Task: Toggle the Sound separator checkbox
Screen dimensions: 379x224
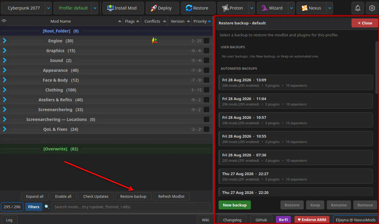Action: coord(206,60)
